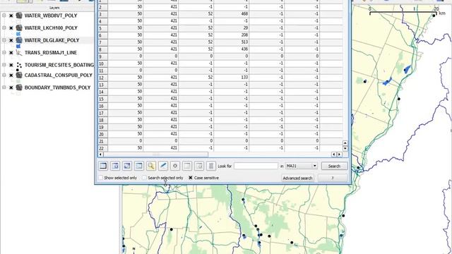The image size is (452, 254).
Task: Toggle visibility of WATER_DLGLAKE_POLY layer
Action: [x=11, y=40]
